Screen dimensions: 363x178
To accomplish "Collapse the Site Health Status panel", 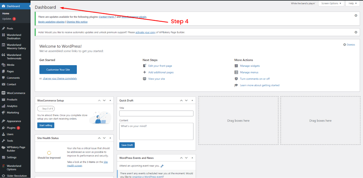I will coord(110,138).
